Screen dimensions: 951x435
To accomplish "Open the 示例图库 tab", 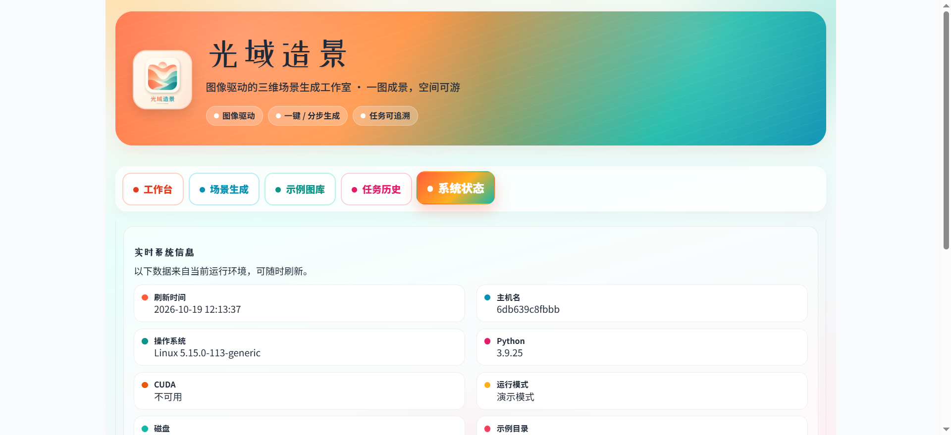I will tap(300, 189).
